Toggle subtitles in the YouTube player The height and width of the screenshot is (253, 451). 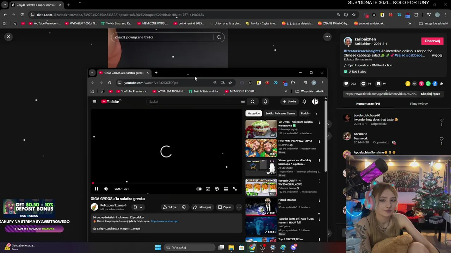pos(208,189)
